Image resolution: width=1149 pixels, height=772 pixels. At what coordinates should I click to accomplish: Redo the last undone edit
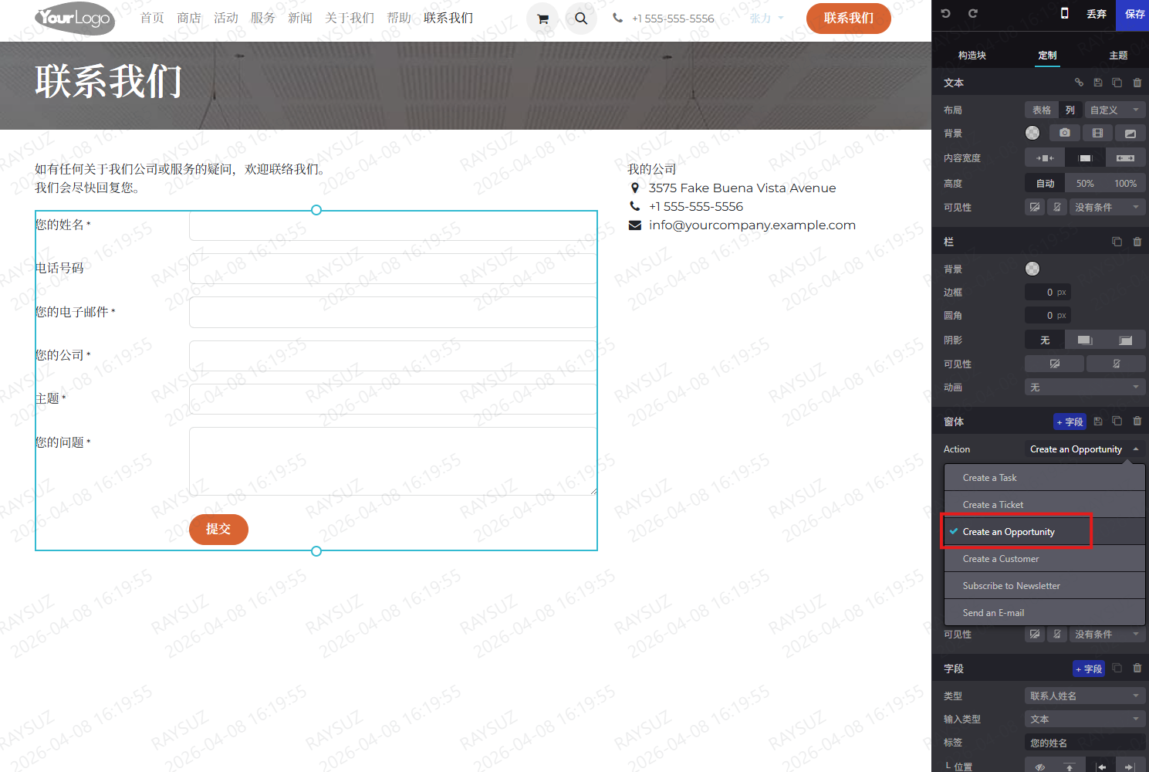tap(973, 14)
